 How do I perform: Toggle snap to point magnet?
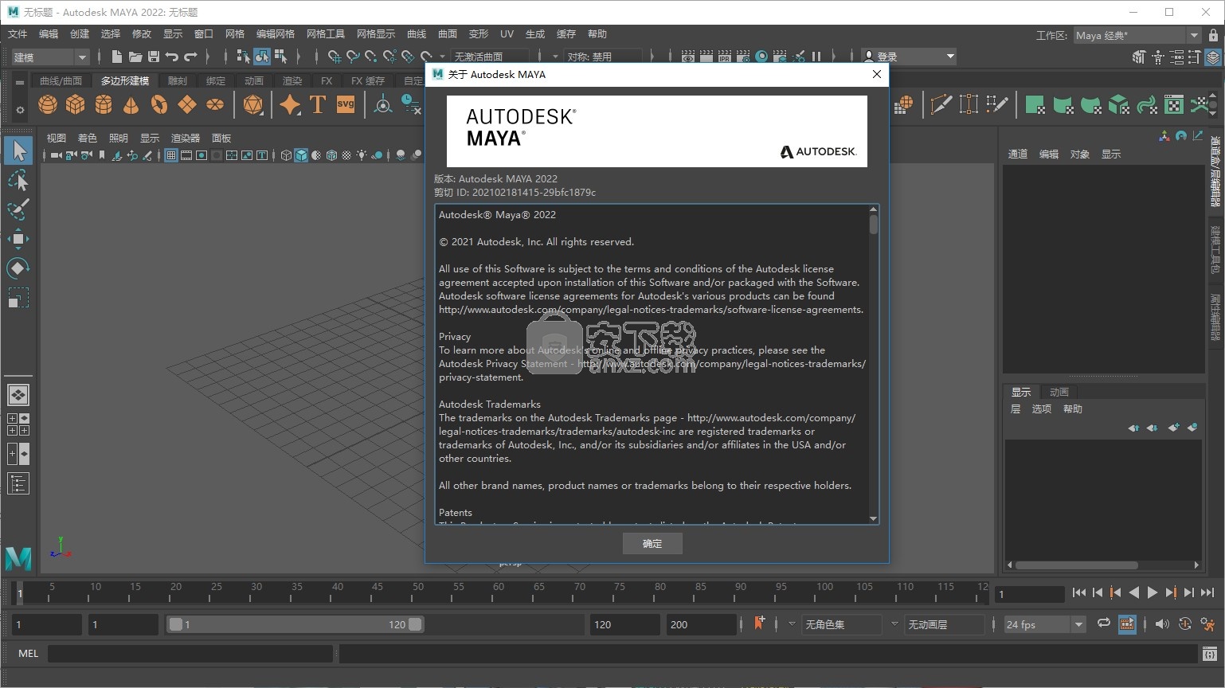point(371,57)
